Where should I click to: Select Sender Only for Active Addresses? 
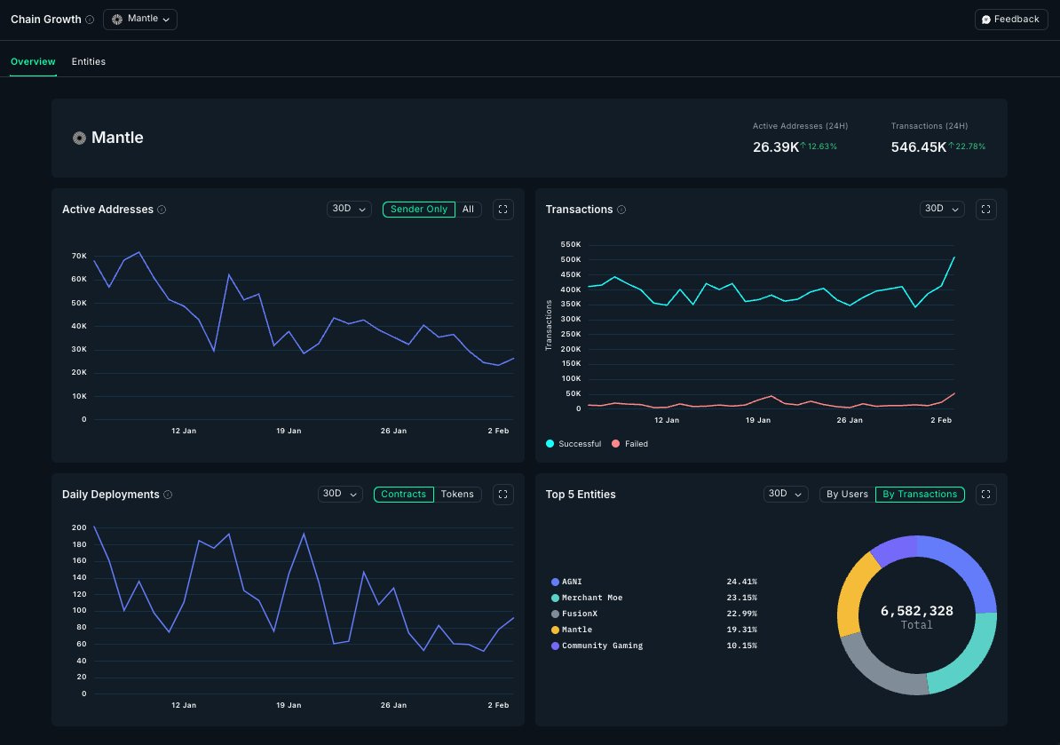(418, 210)
